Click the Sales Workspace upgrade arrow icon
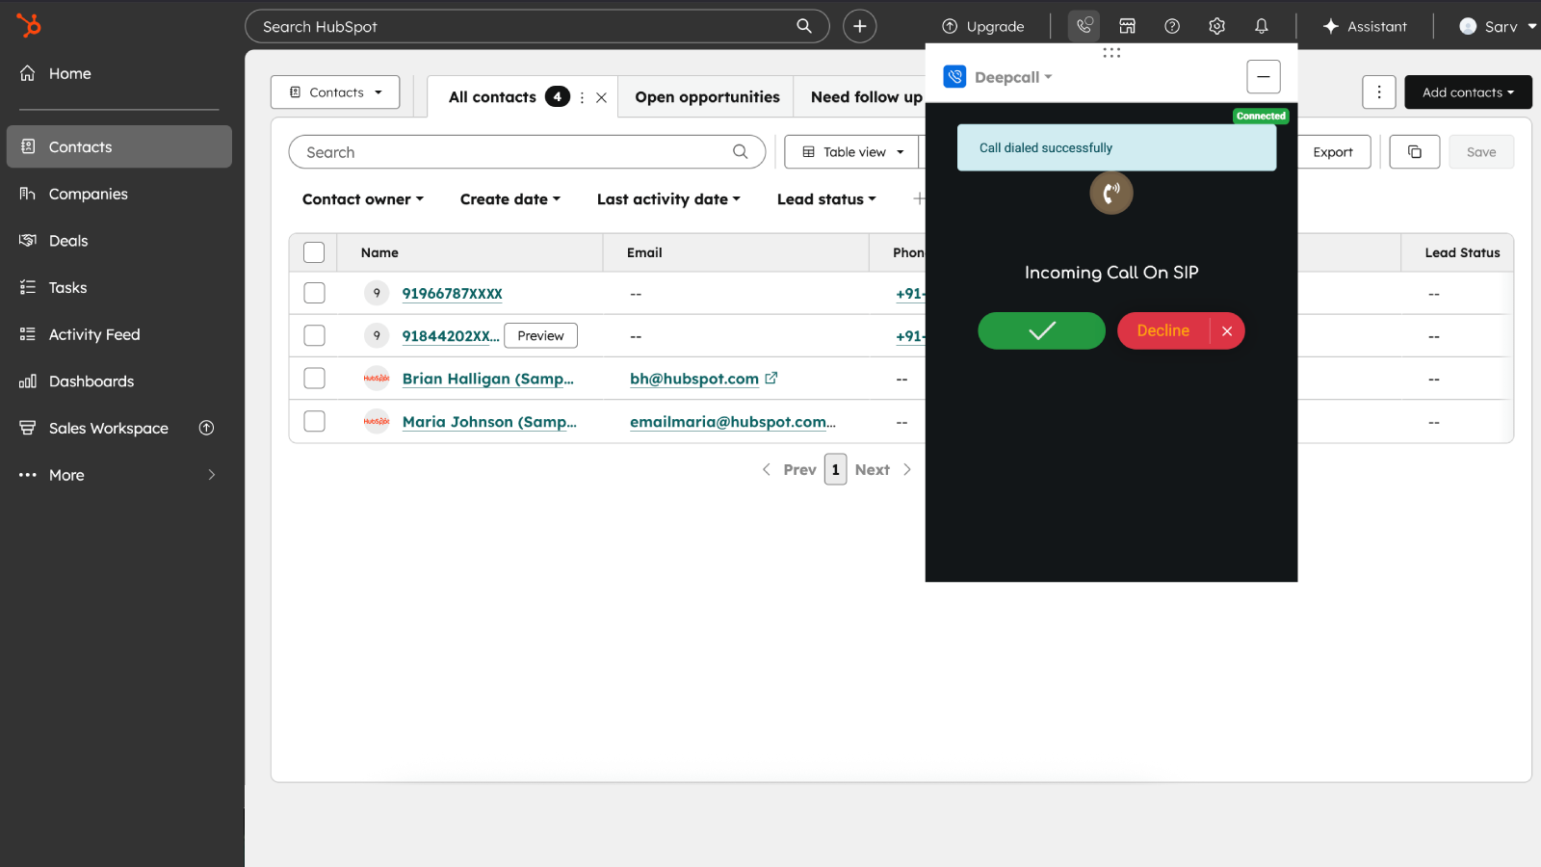1541x867 pixels. 206,428
